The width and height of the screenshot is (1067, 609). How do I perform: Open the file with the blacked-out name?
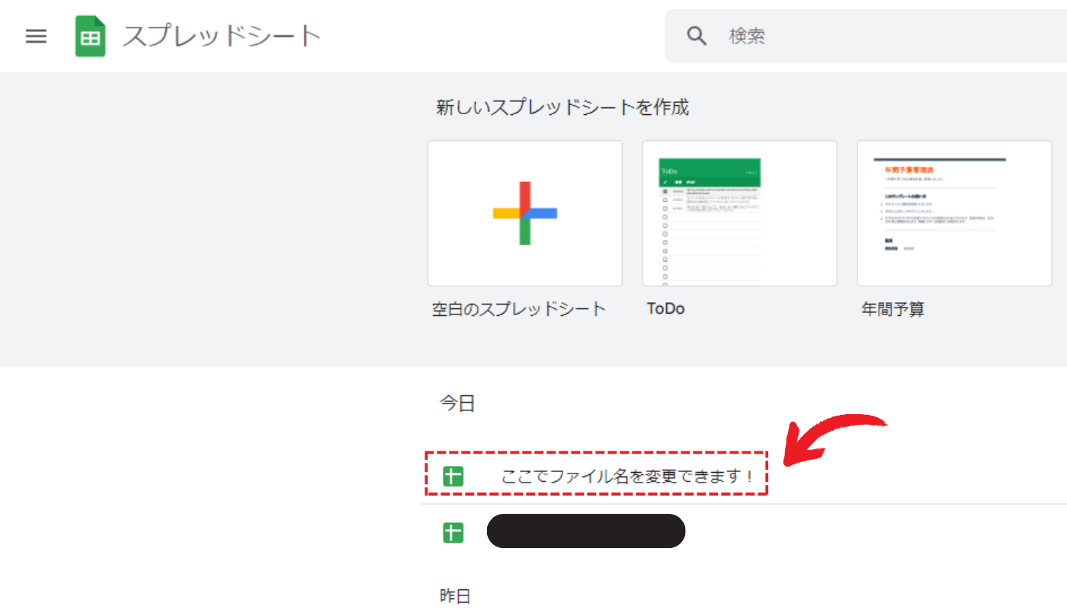point(586,531)
